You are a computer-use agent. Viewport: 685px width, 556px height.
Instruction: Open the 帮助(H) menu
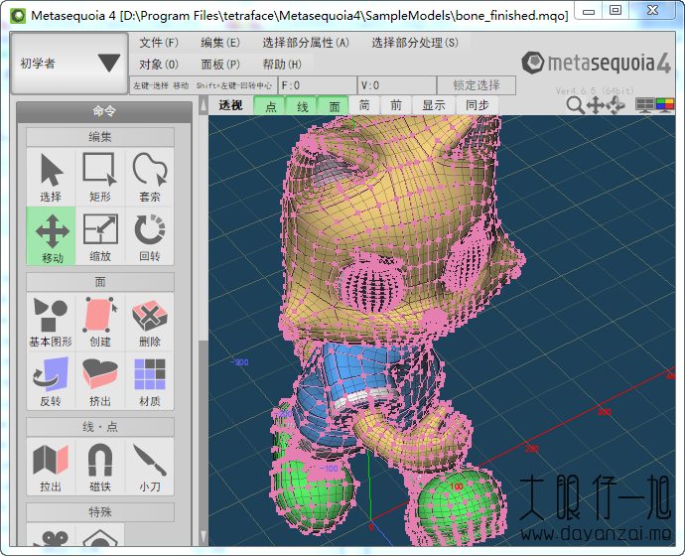click(282, 65)
